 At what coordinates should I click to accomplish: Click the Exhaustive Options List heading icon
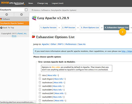point(33,36)
